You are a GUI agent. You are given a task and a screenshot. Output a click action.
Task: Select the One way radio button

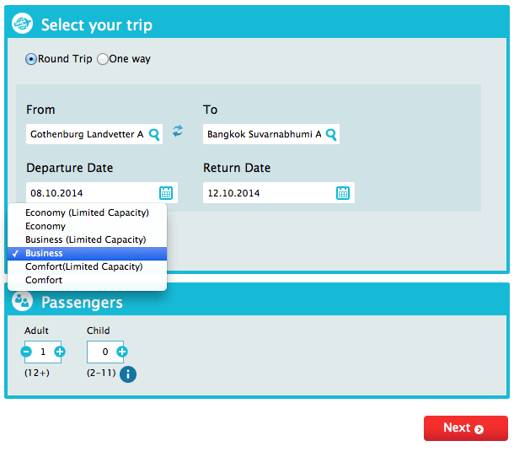103,59
